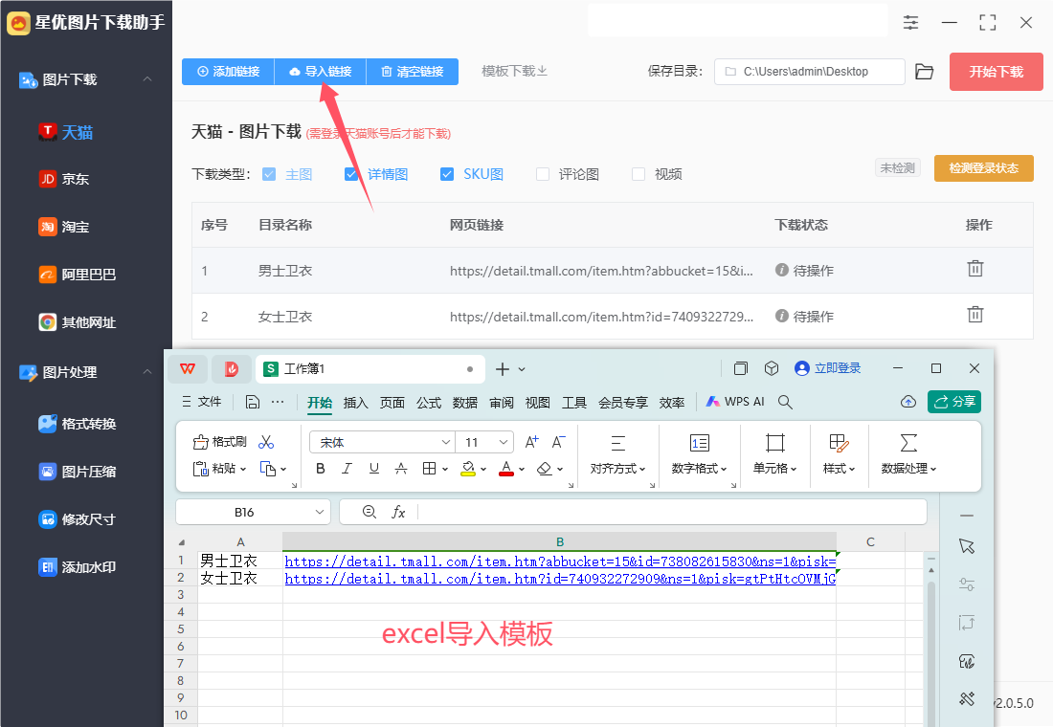Uncheck the SKU图 checkbox
Image resolution: width=1053 pixels, height=727 pixels.
point(447,174)
